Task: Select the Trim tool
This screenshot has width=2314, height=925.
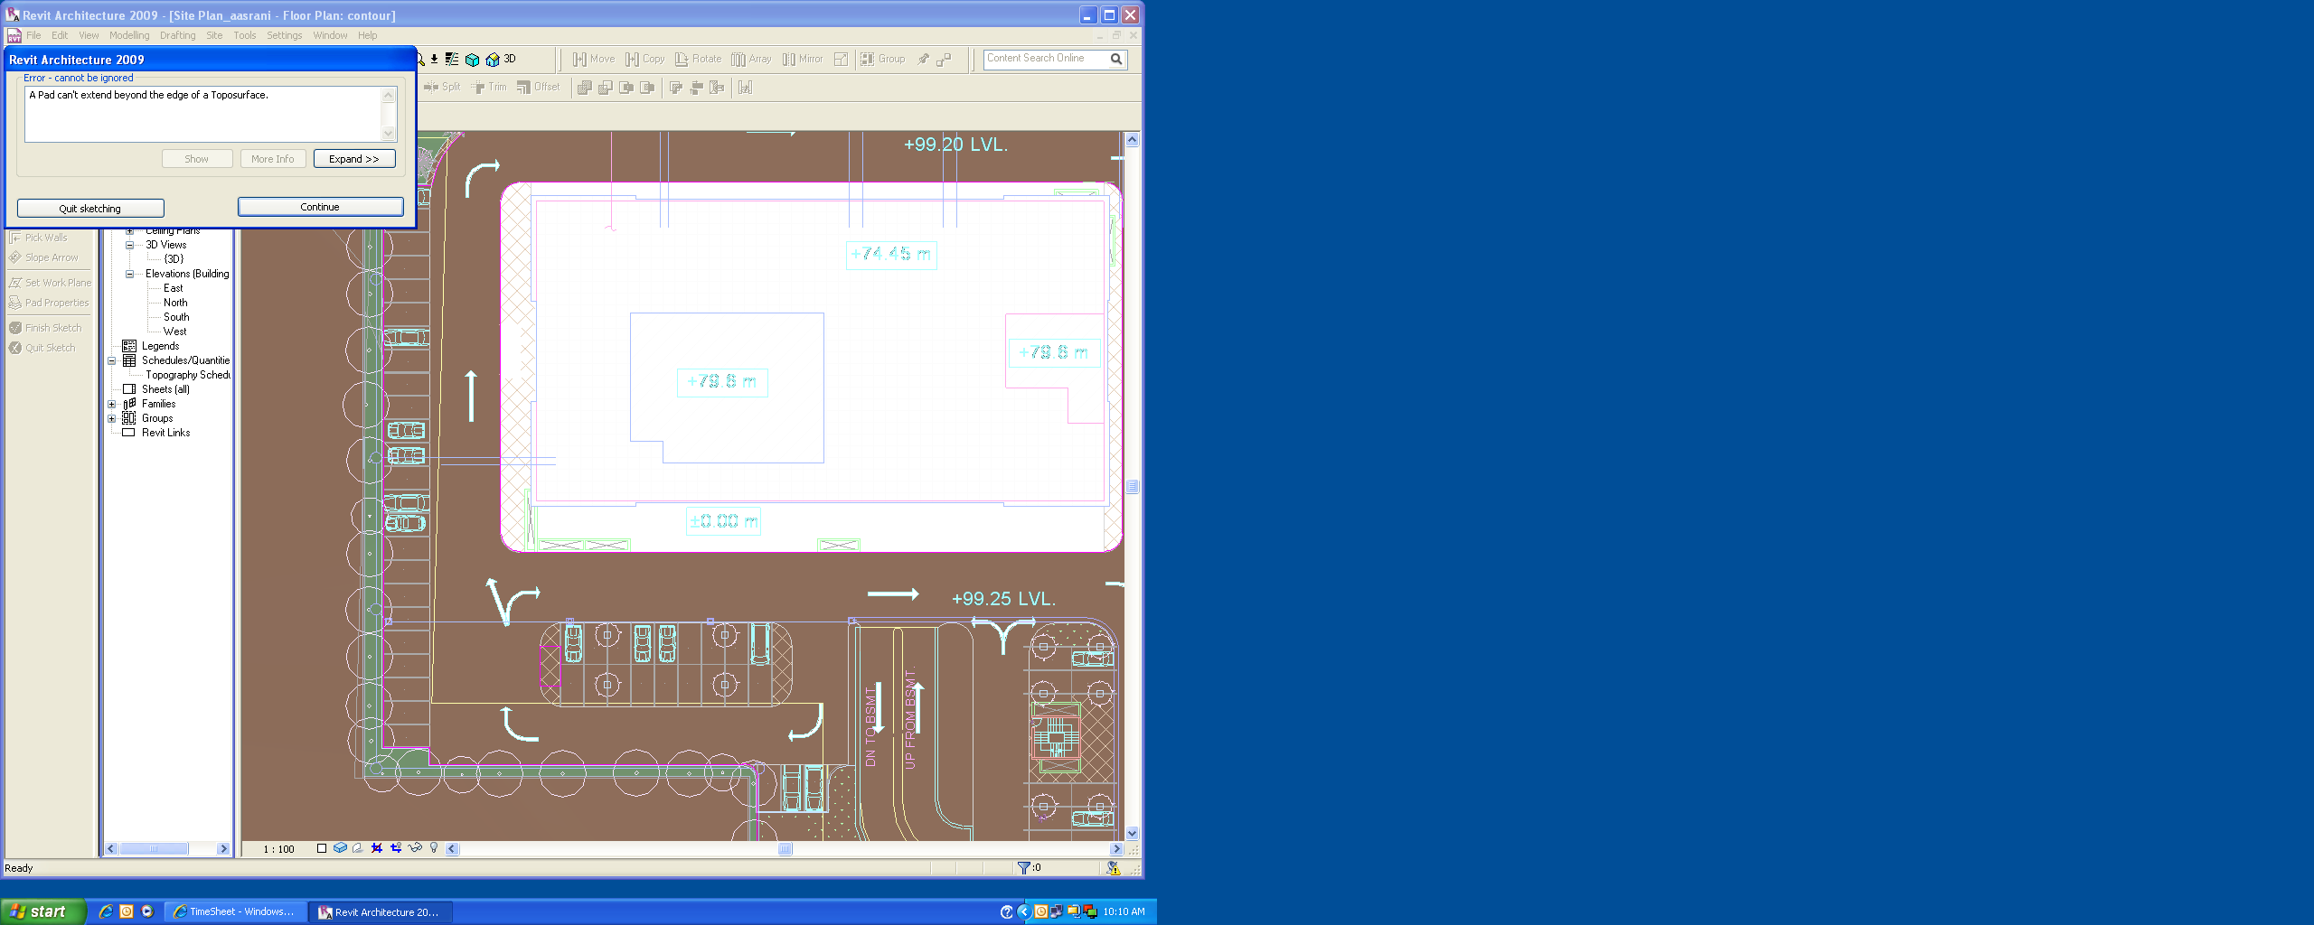Action: (x=489, y=88)
